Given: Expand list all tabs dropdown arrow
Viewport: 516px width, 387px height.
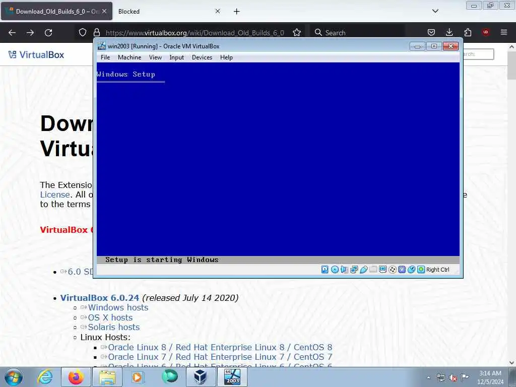Looking at the screenshot, I should (435, 11).
